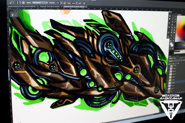Expand the tool preset dropdown arrow beside brush icon
The width and height of the screenshot is (185, 123).
pyautogui.click(x=14, y=2)
